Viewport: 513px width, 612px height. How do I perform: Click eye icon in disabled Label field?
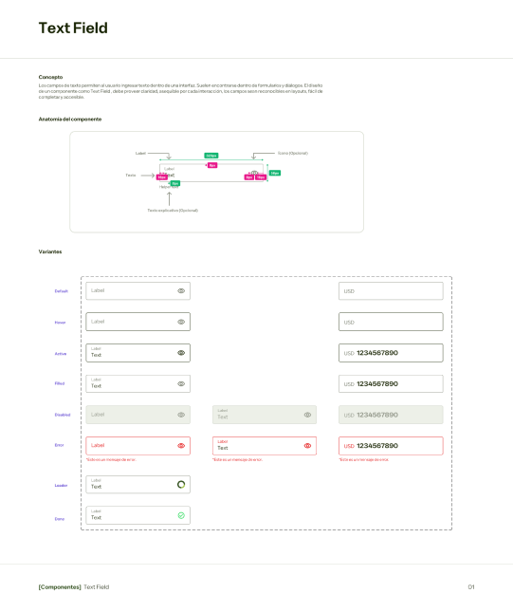181,415
